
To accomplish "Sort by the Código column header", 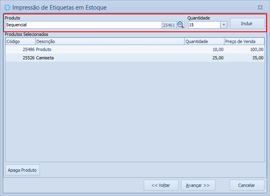I will click(21, 41).
